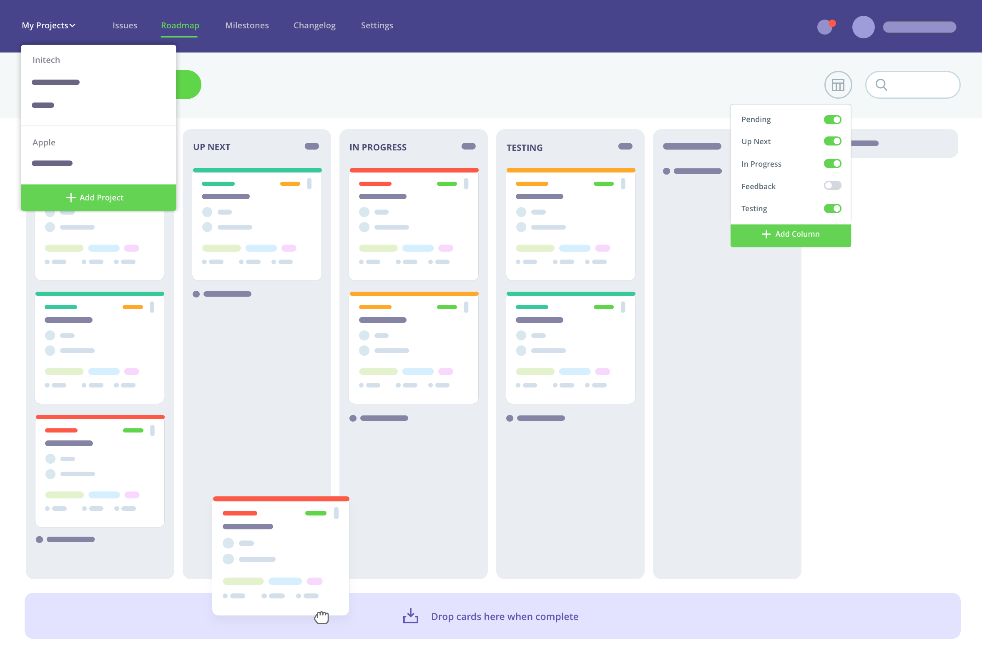Open Testing column header menu

625,147
